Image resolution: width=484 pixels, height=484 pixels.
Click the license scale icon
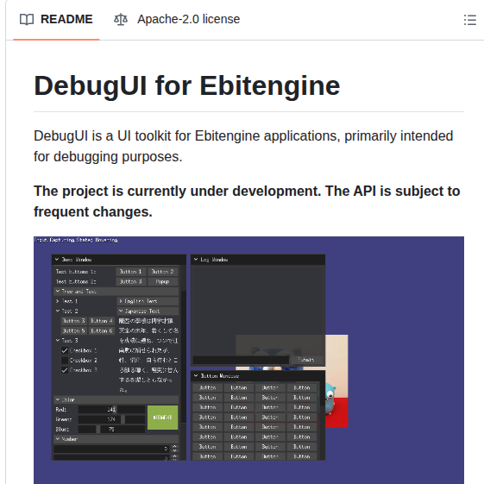[121, 20]
